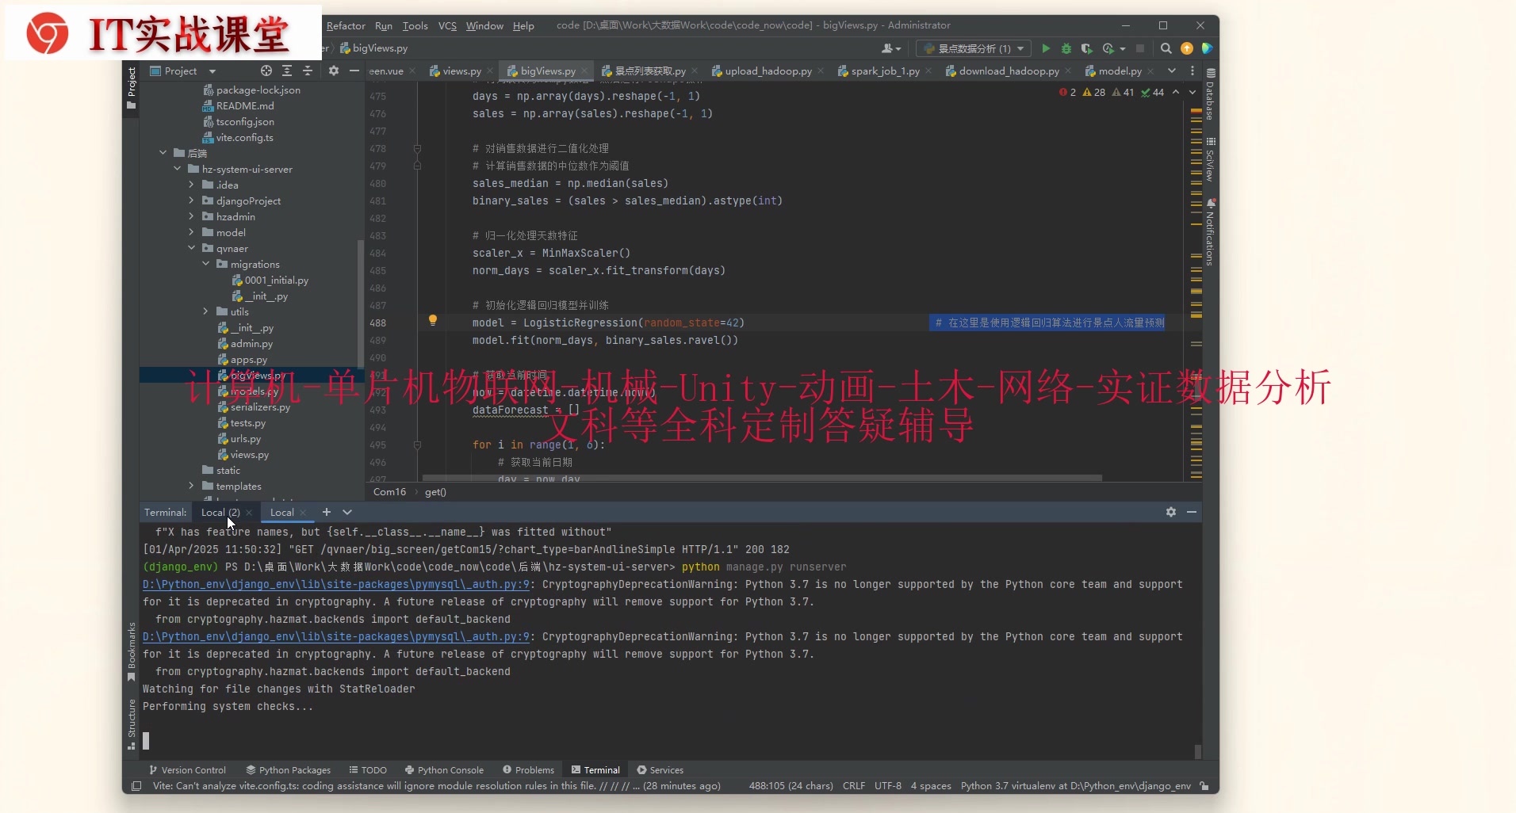The width and height of the screenshot is (1516, 813).
Task: Start debugging with the bug icon
Action: tap(1066, 48)
